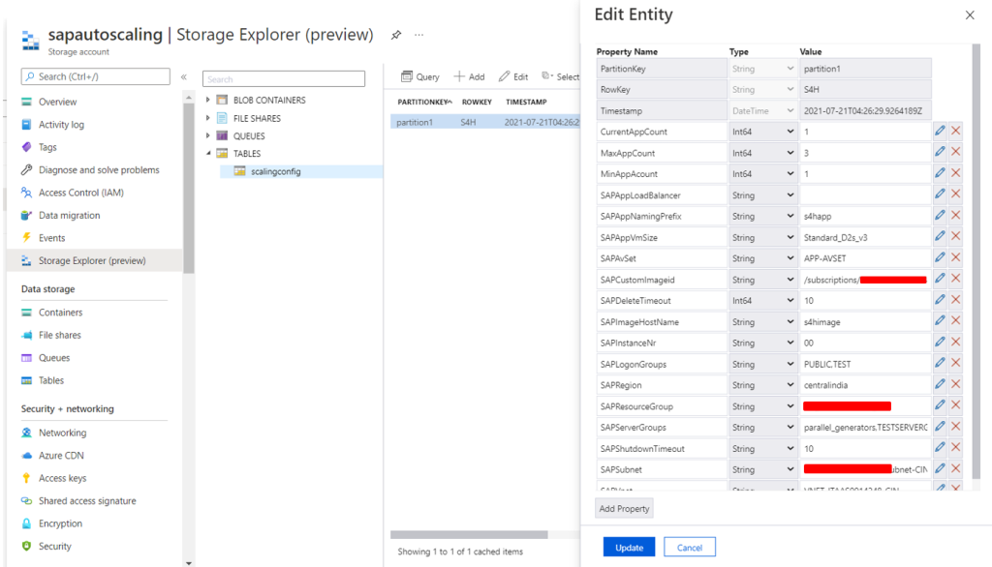Screen dimensions: 992x567
Task: Edit the CurrentAppCount property with pencil icon
Action: (940, 131)
